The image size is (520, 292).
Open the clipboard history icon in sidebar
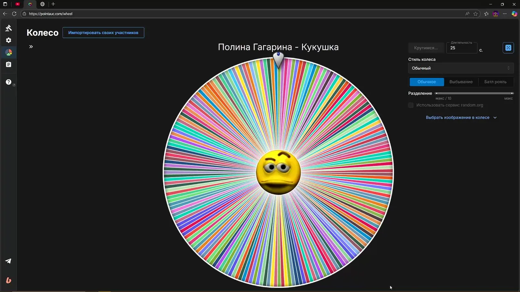[x=9, y=64]
